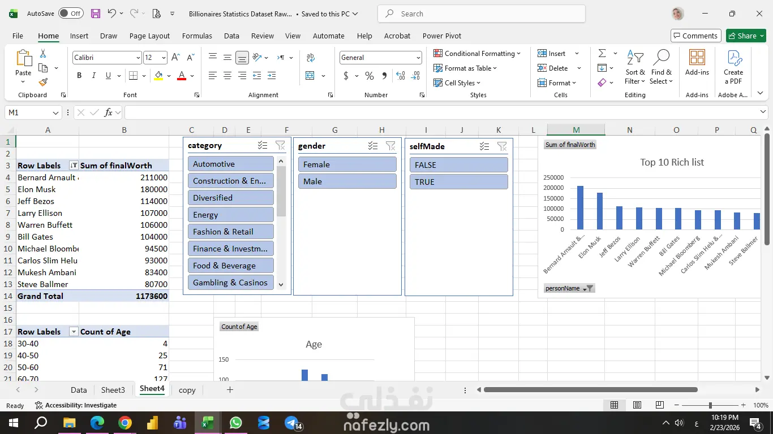Open the font name dropdown
The image size is (773, 434).
click(x=138, y=58)
